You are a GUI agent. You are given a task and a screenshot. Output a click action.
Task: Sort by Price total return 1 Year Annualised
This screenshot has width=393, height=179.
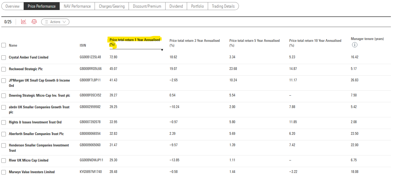[x=135, y=42]
